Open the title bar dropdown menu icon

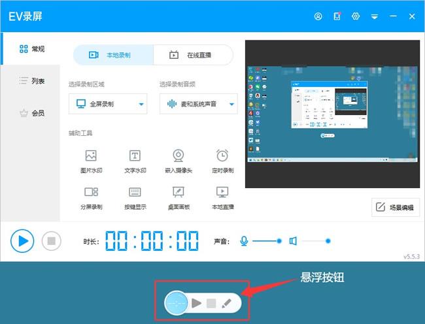374,17
